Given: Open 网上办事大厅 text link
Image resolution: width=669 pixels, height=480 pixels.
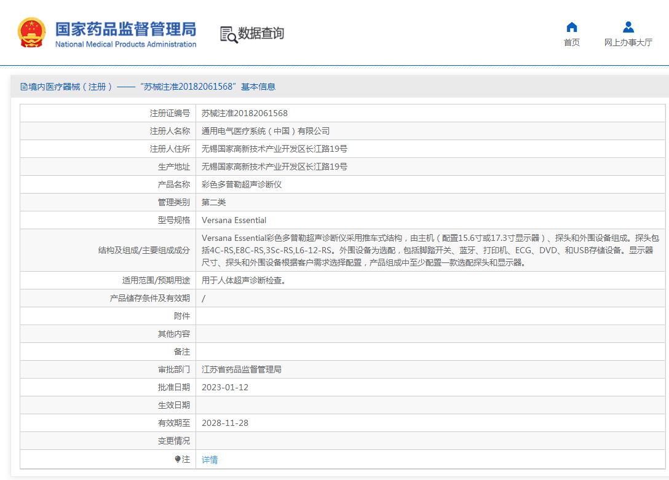Looking at the screenshot, I should pyautogui.click(x=628, y=42).
